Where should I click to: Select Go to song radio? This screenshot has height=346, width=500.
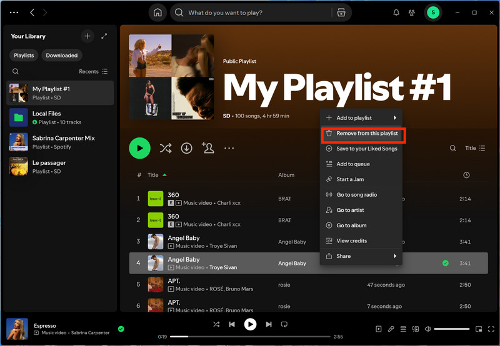coord(361,195)
